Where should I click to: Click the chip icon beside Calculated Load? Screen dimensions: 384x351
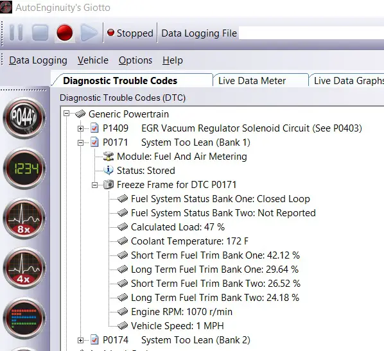pyautogui.click(x=123, y=227)
